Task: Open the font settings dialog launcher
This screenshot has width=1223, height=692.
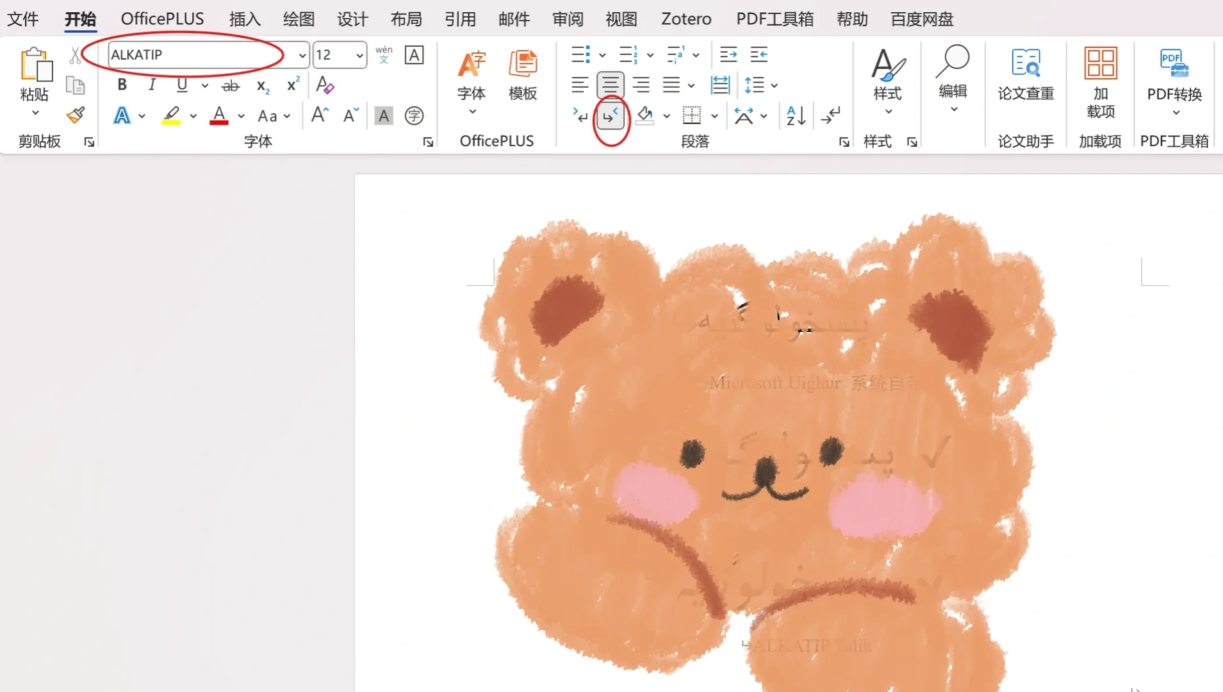Action: tap(428, 142)
